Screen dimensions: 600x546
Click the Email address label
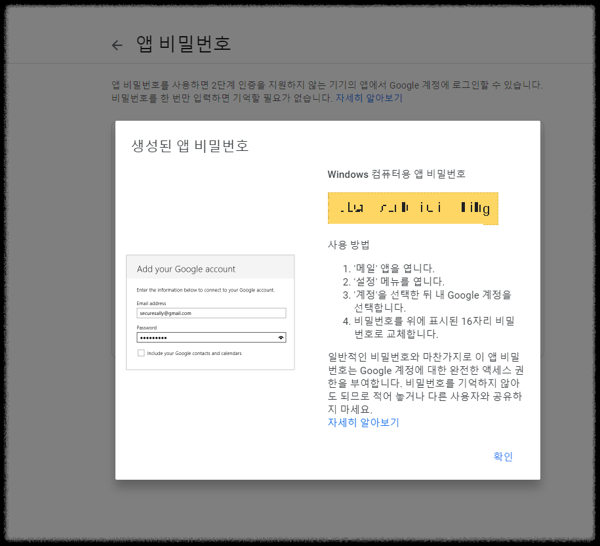pos(151,303)
